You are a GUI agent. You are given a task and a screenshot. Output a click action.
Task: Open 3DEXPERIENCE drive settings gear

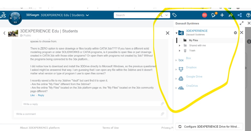[235, 33]
